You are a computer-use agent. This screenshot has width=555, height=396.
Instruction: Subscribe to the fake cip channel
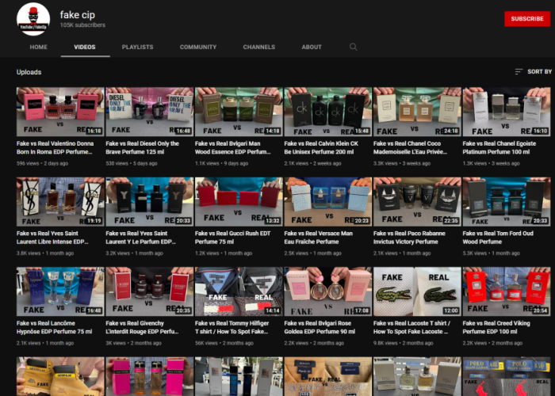[527, 19]
